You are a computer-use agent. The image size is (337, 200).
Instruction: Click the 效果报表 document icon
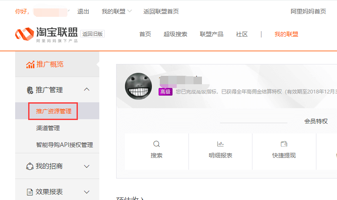click(29, 192)
